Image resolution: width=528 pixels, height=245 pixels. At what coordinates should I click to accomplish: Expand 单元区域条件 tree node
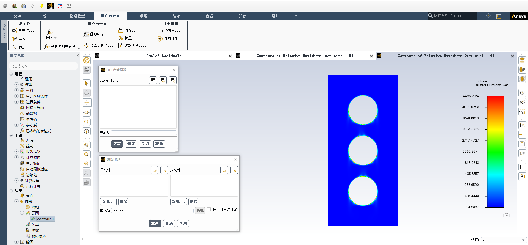pyautogui.click(x=17, y=96)
